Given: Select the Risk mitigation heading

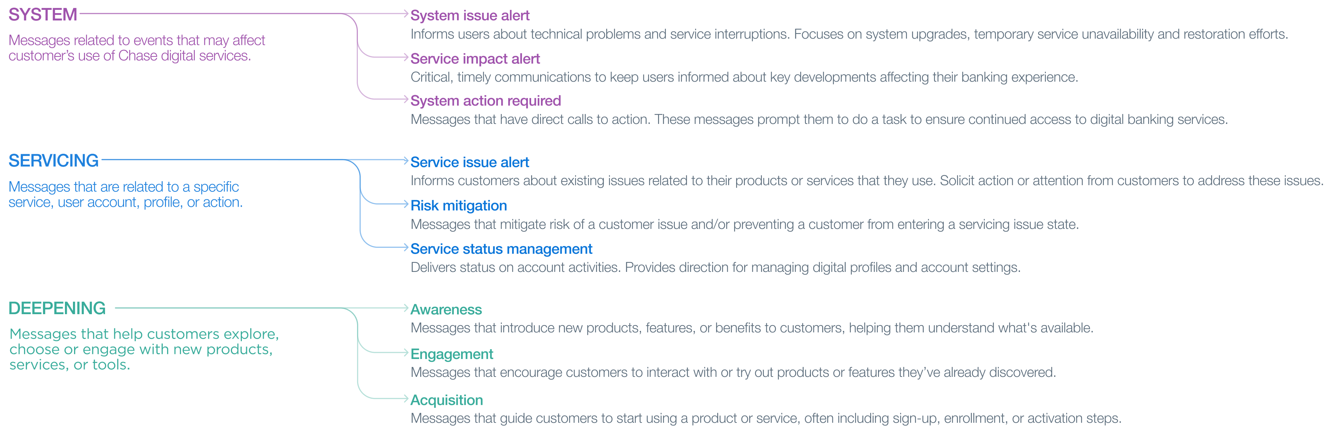Looking at the screenshot, I should pyautogui.click(x=459, y=206).
